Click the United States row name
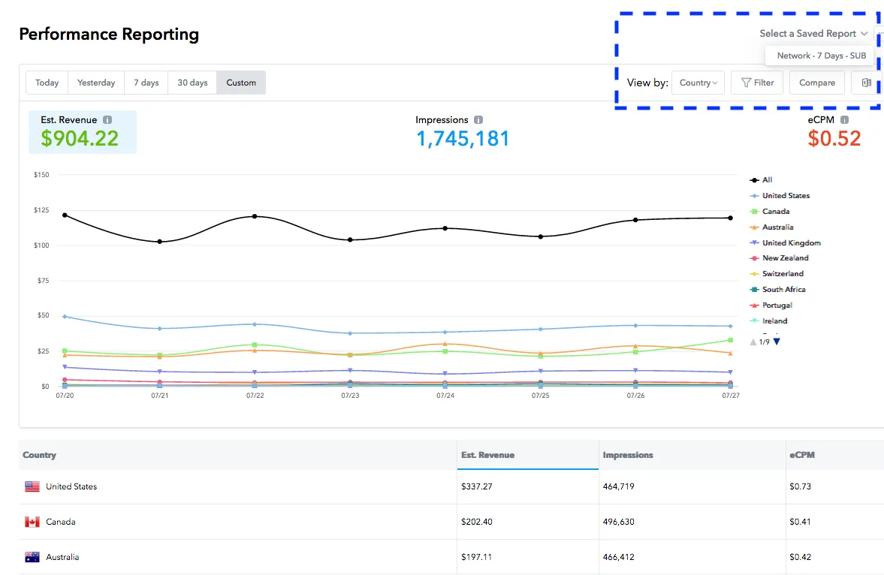Viewport: 884px width, 575px height. click(71, 486)
